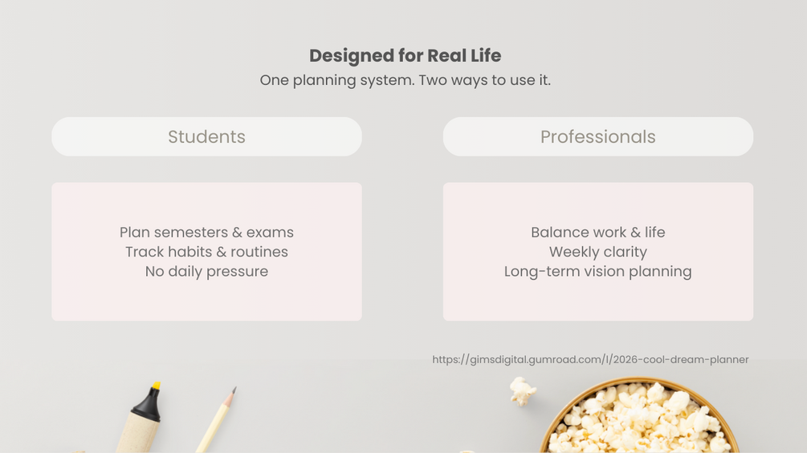807x453 pixels.
Task: Click the pencil's sharpened graphite tip
Action: (234, 390)
